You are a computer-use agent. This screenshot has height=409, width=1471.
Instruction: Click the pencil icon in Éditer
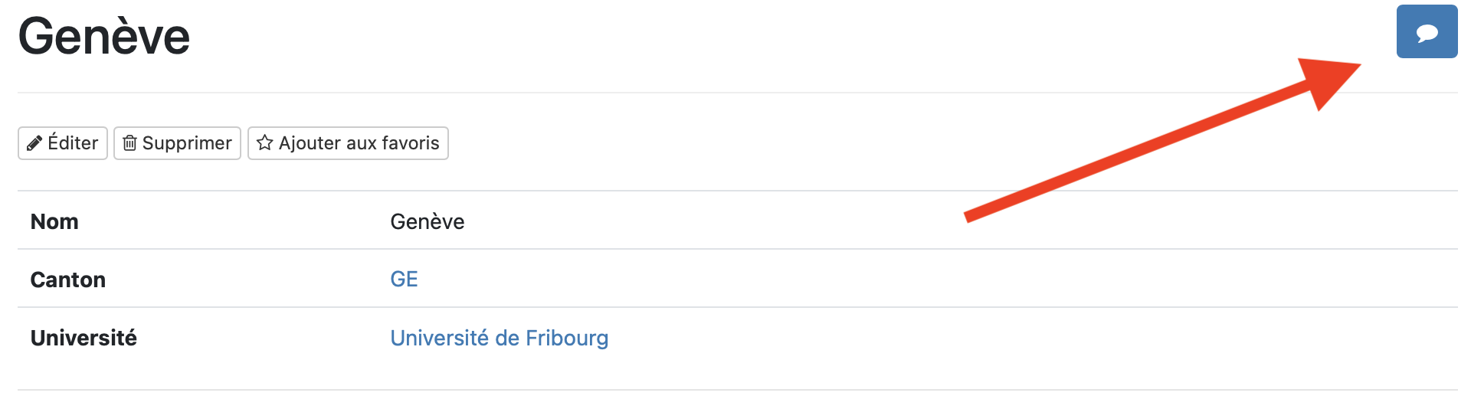click(34, 143)
